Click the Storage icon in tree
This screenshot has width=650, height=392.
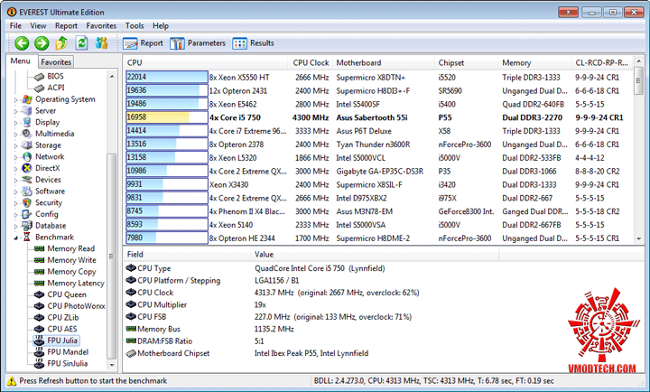27,145
